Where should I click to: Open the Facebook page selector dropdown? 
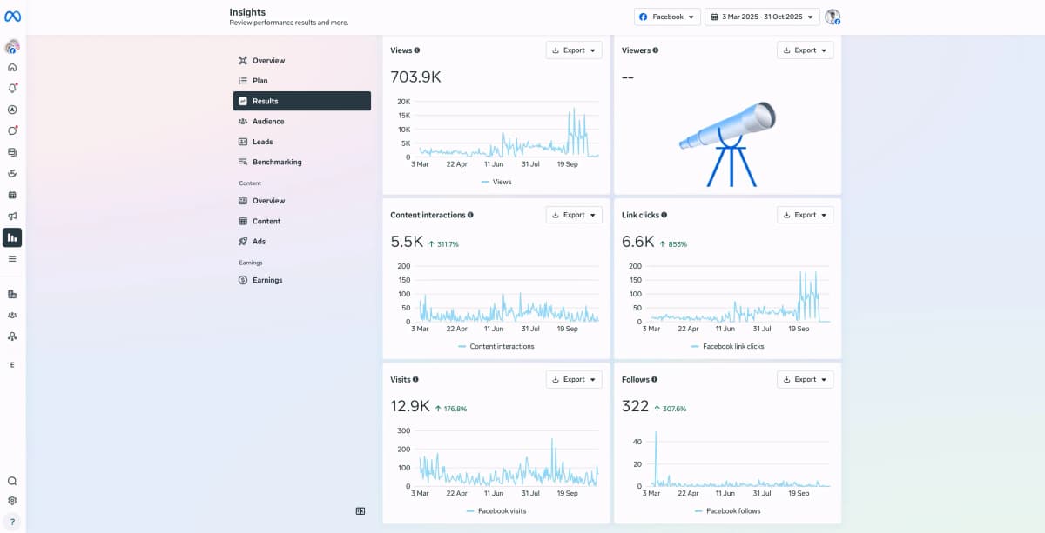(x=667, y=16)
